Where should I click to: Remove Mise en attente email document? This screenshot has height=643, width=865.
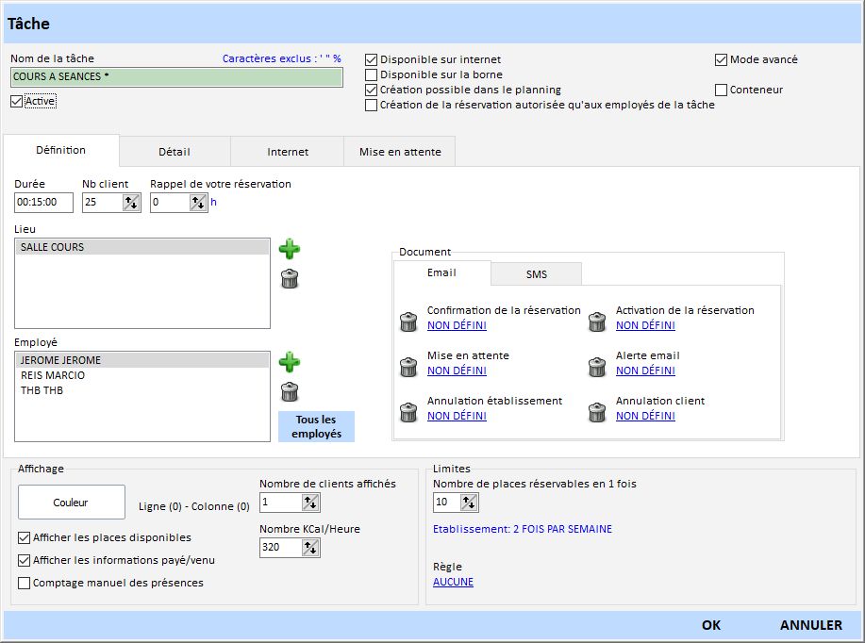408,367
